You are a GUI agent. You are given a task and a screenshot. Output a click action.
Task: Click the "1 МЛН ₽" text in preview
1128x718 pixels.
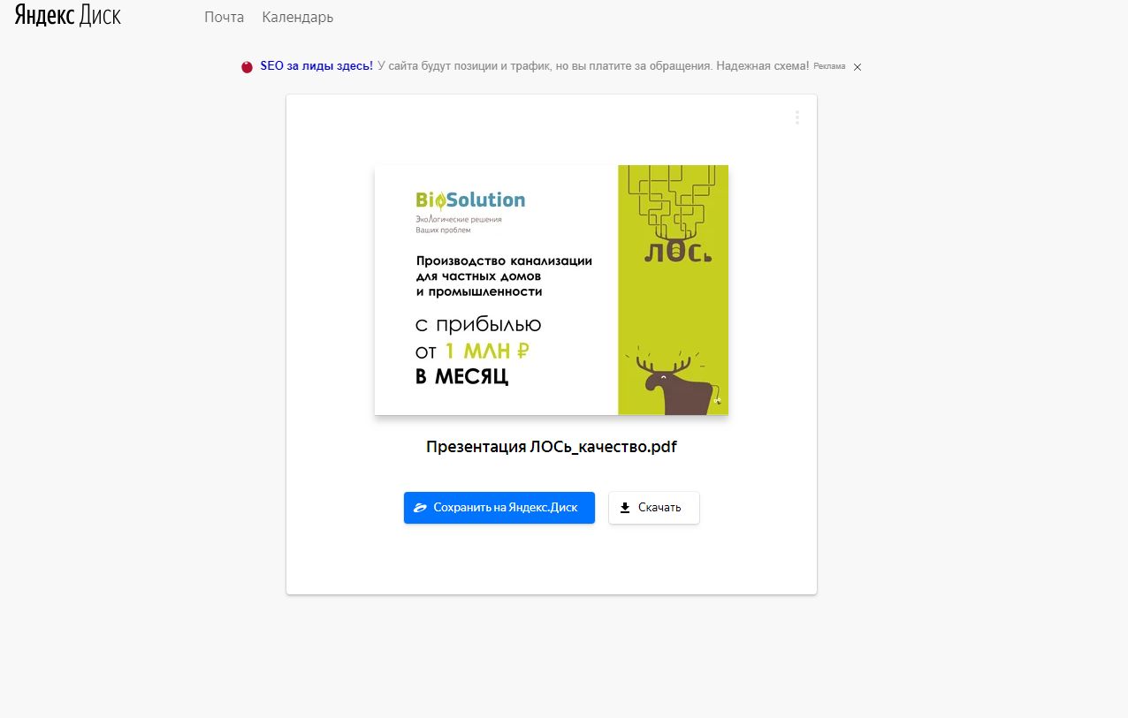coord(487,351)
